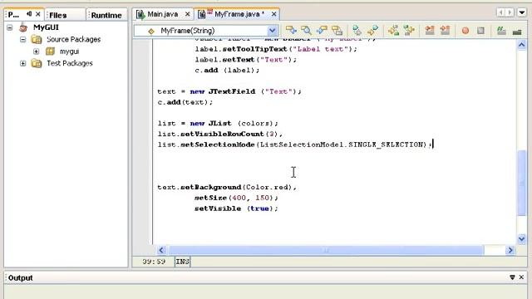Click the Source Packages folder icon
Image resolution: width=532 pixels, height=299 pixels.
[37, 39]
